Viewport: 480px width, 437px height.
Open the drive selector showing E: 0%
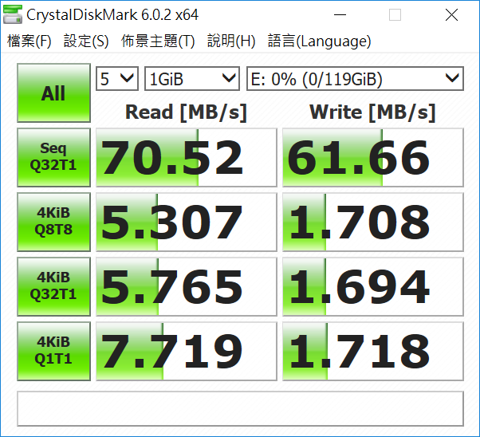(355, 79)
